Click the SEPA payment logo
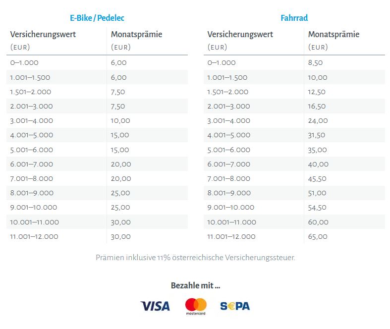Viewport: 390px width, 329px height. [x=235, y=306]
